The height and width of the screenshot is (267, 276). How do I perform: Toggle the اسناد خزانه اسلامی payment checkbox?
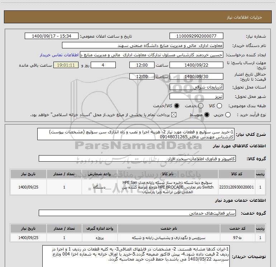tap(174, 115)
